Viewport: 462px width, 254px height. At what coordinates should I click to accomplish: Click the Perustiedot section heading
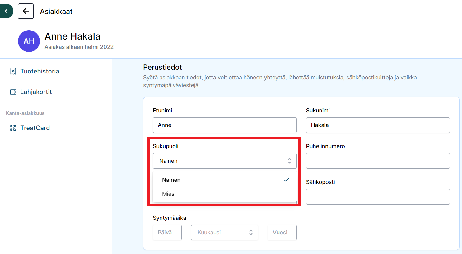tap(162, 67)
